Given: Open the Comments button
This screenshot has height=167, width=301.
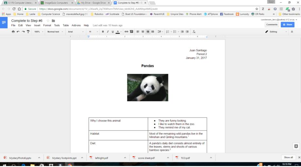Looking at the screenshot, I should click(x=272, y=24).
